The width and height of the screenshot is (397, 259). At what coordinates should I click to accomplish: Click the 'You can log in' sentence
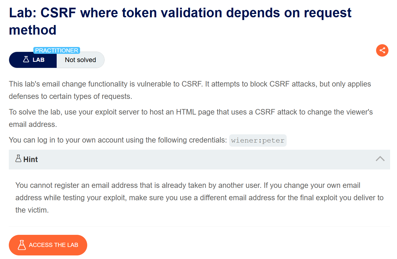click(x=117, y=140)
